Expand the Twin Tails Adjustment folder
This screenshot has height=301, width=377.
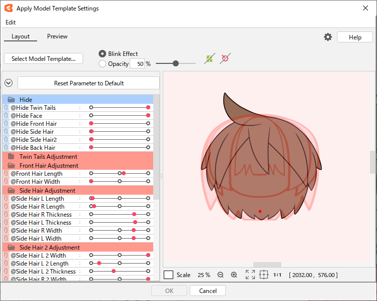tap(11, 157)
